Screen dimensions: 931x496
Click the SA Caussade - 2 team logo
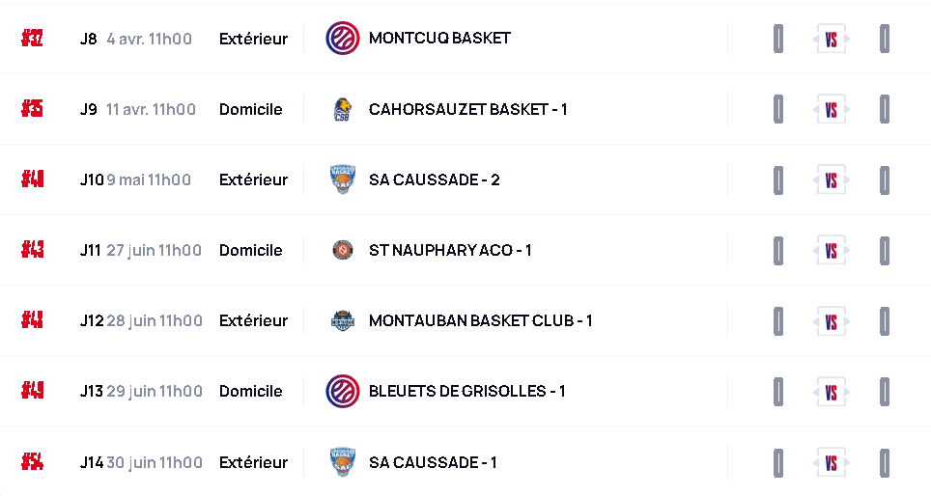[342, 179]
